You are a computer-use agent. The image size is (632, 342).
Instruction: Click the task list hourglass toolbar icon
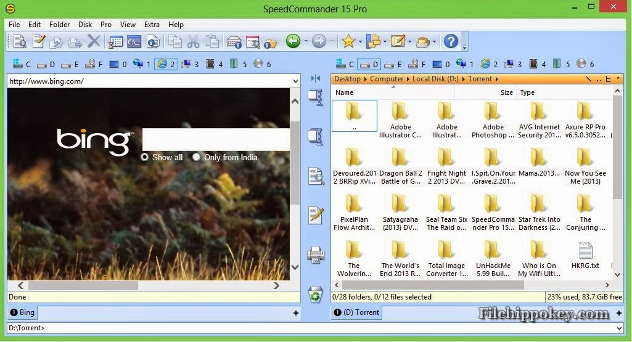115,41
